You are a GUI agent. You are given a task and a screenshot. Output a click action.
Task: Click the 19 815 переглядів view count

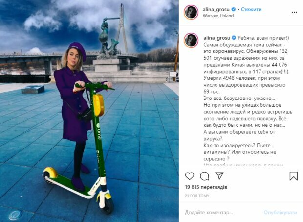click(206, 187)
